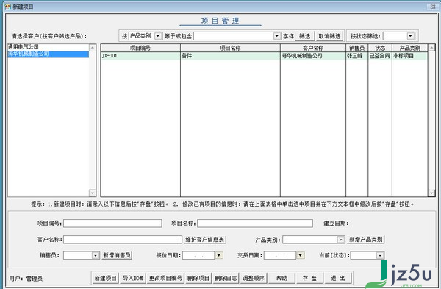Click the 导入BOM button
The image size is (441, 289).
coord(133,278)
